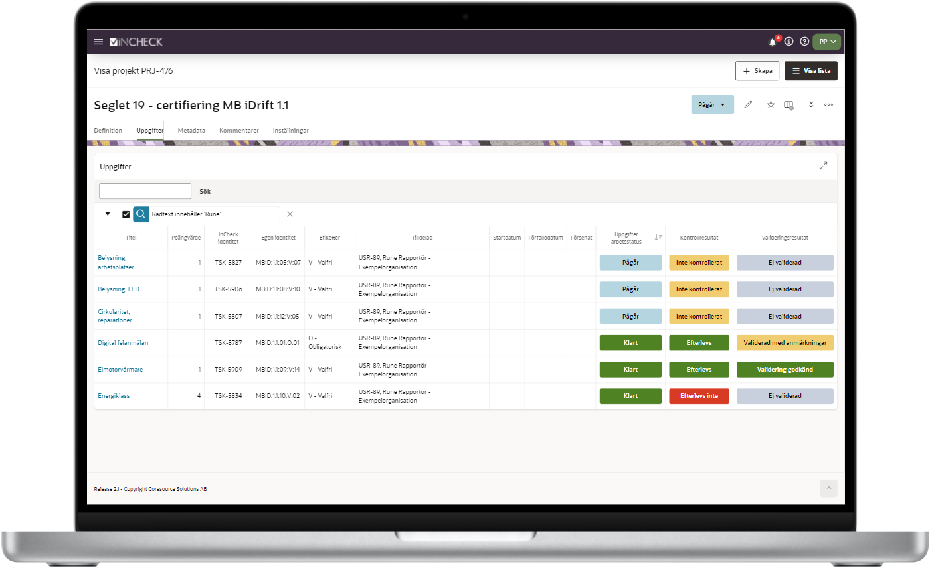Open the help question mark icon

804,41
